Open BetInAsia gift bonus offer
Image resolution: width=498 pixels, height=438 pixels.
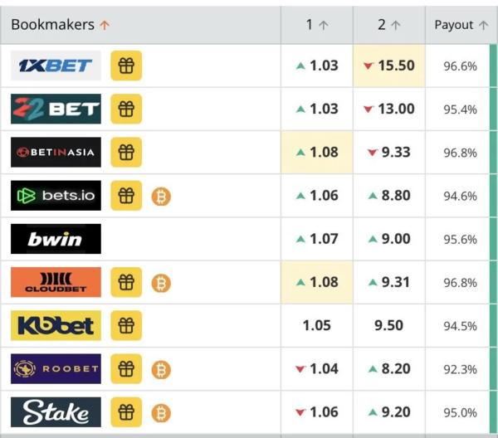point(126,152)
